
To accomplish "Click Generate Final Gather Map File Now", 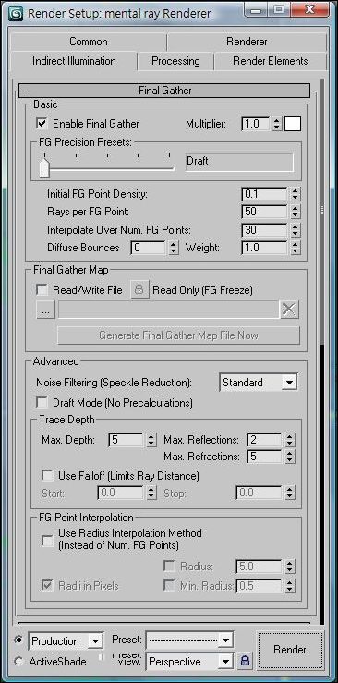I will [x=179, y=335].
